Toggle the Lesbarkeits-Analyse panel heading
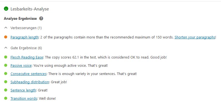Image resolution: width=221 pixels, height=103 pixels. [30, 9]
